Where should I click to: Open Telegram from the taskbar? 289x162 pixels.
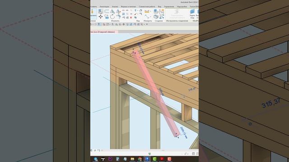click(x=96, y=159)
